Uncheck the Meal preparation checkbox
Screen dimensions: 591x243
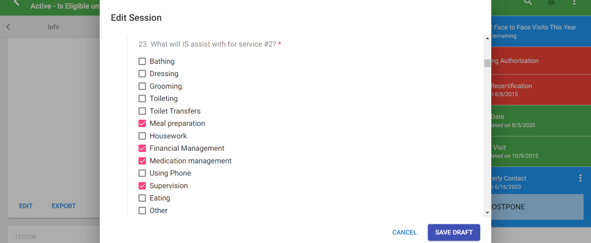coord(143,124)
